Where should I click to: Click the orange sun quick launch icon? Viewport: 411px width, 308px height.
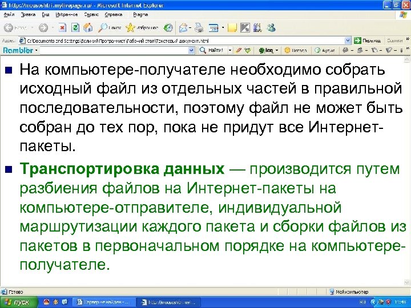pyautogui.click(x=55, y=302)
